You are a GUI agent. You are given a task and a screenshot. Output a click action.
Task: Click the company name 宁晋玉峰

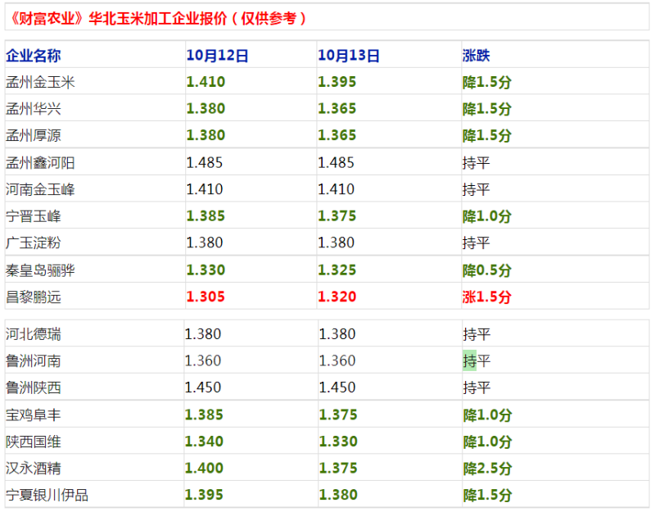pos(34,216)
